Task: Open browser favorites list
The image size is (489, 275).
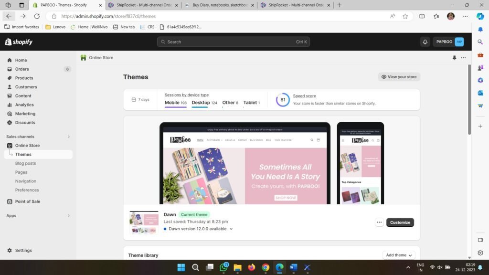Action: [x=436, y=16]
